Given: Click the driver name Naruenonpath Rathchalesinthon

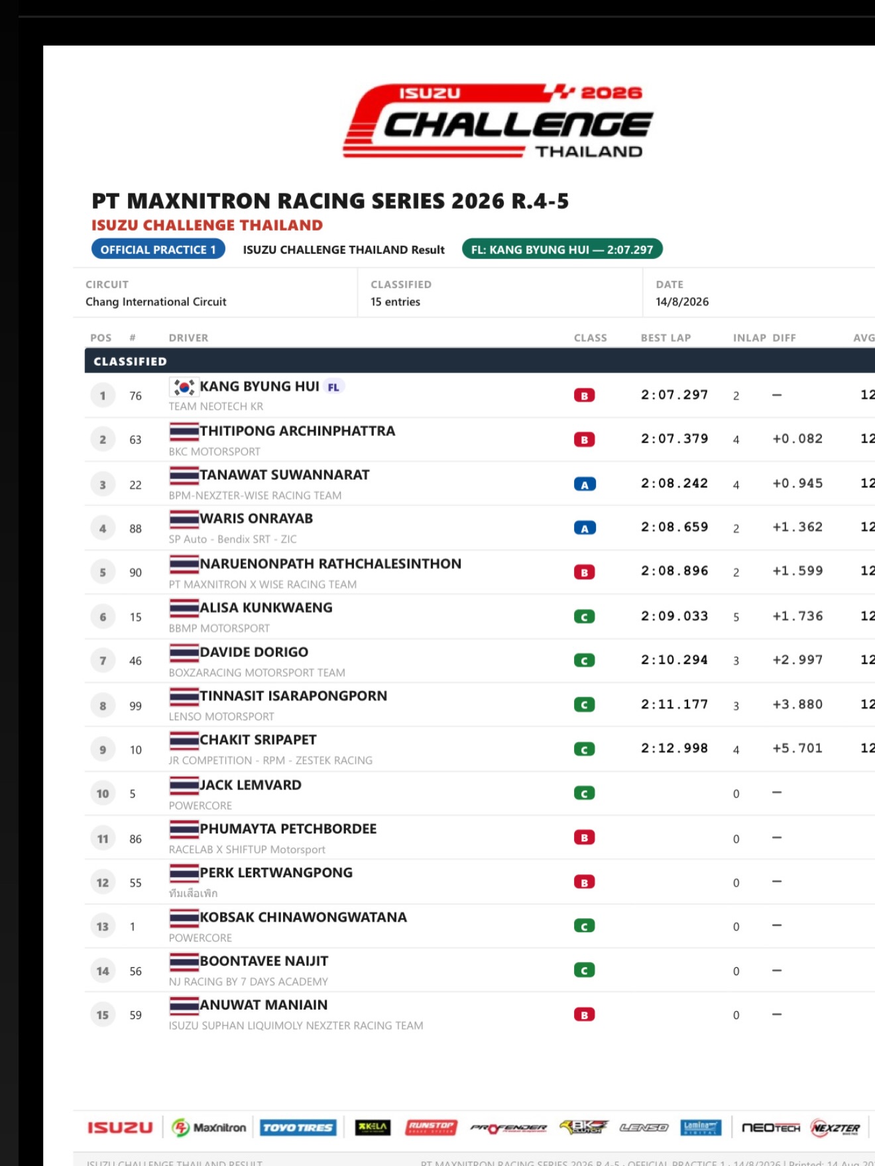Looking at the screenshot, I should pyautogui.click(x=330, y=564).
